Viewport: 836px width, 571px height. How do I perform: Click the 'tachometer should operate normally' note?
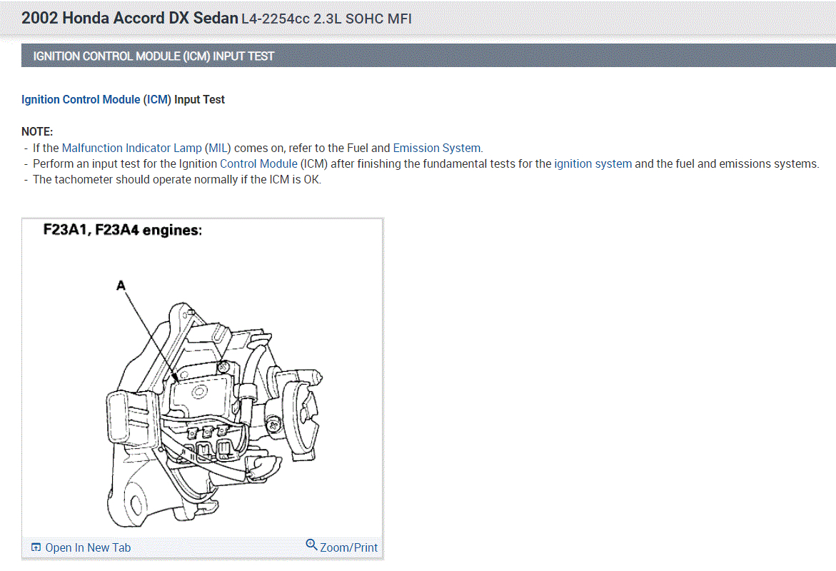coord(177,180)
